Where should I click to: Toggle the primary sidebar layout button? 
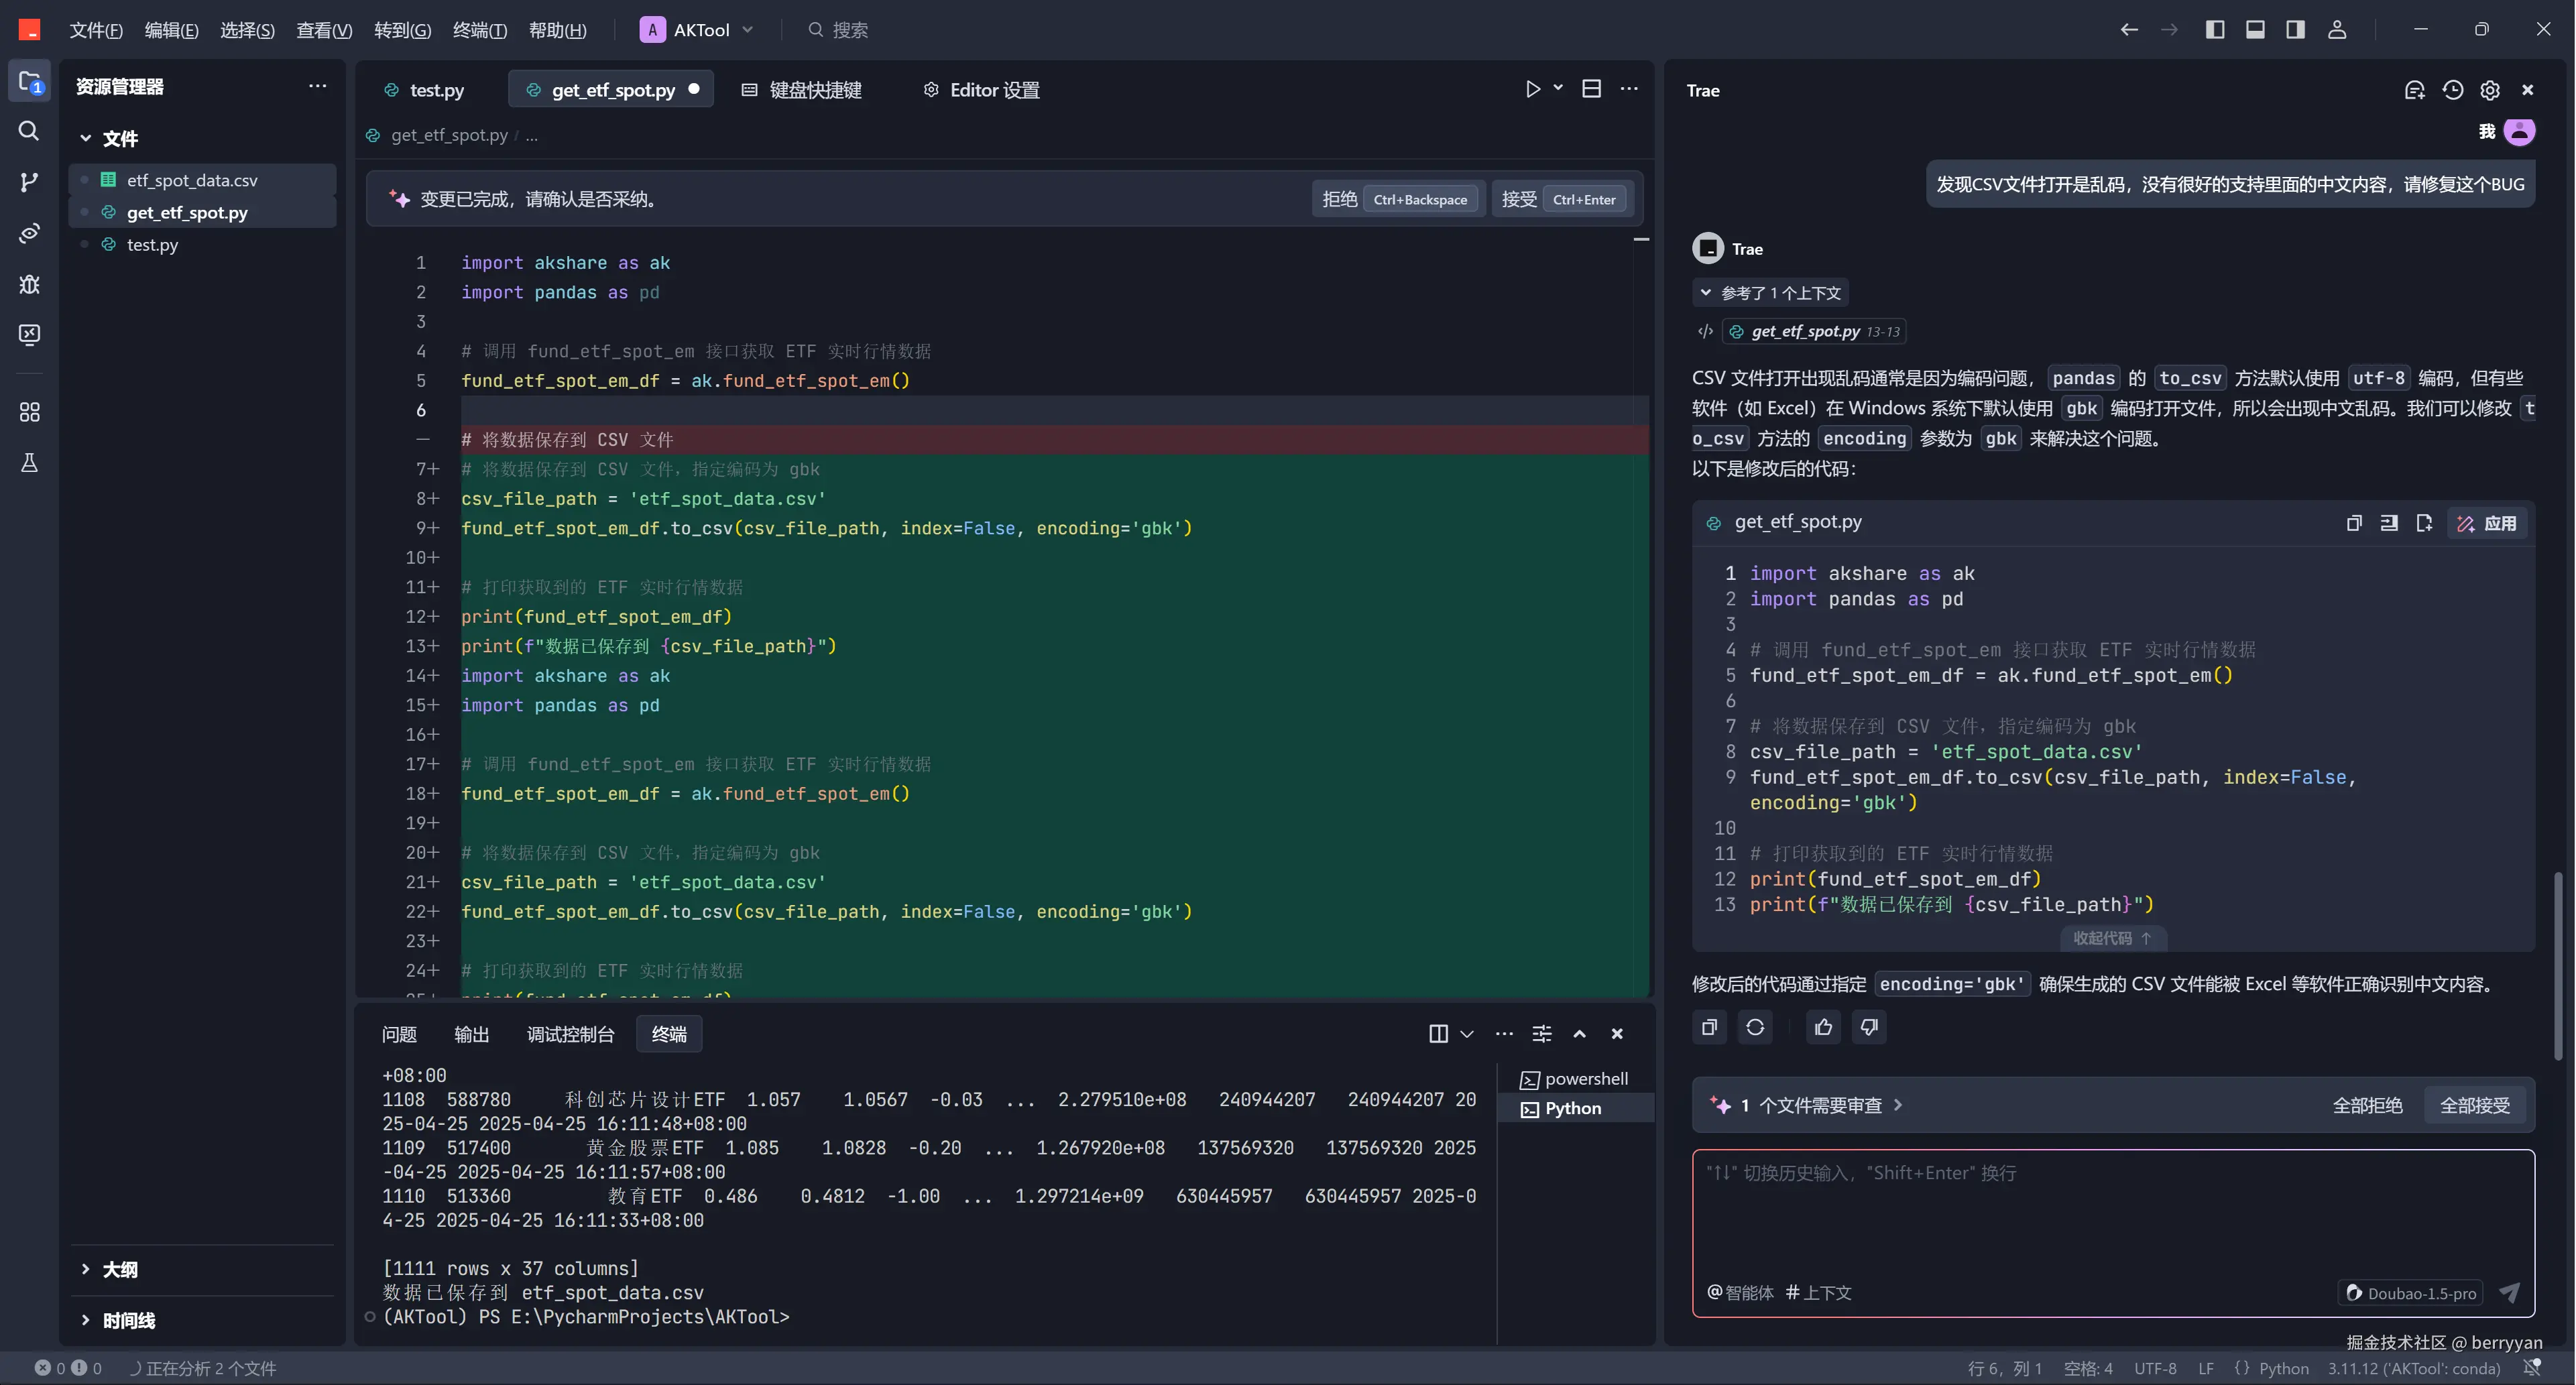[2214, 29]
